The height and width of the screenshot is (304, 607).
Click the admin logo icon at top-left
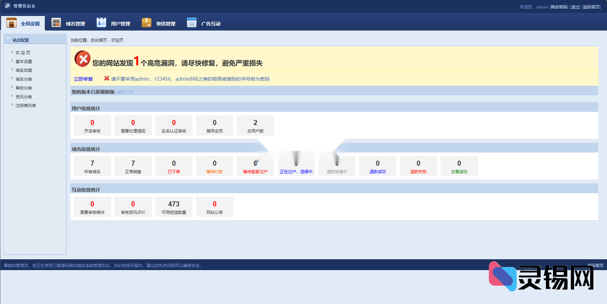tap(7, 6)
